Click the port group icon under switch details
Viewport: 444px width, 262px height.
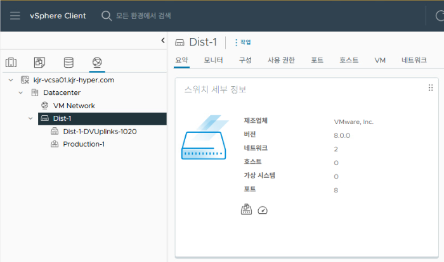(246, 209)
